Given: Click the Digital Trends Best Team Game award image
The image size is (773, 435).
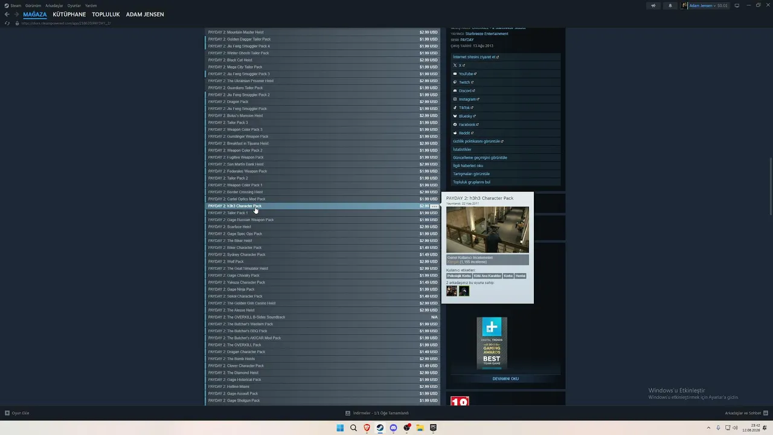Looking at the screenshot, I should [x=492, y=343].
